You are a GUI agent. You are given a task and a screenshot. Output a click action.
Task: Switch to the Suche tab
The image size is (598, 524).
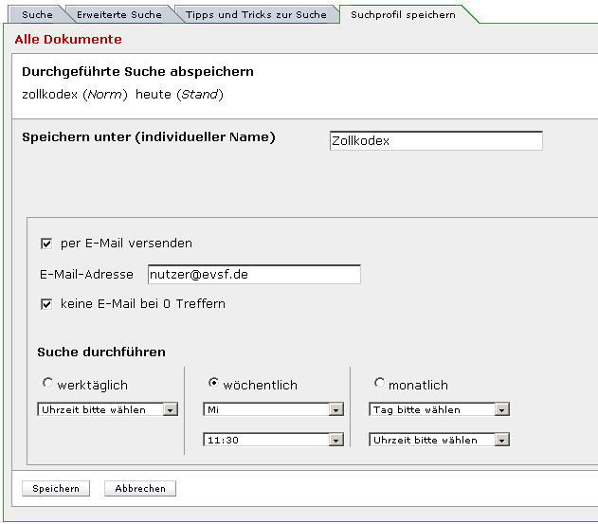(37, 15)
